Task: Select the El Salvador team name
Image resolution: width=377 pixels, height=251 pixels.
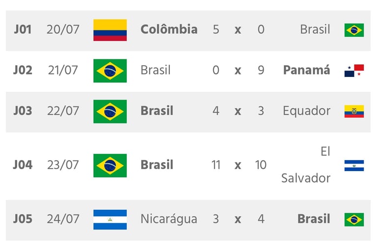Action: [306, 165]
